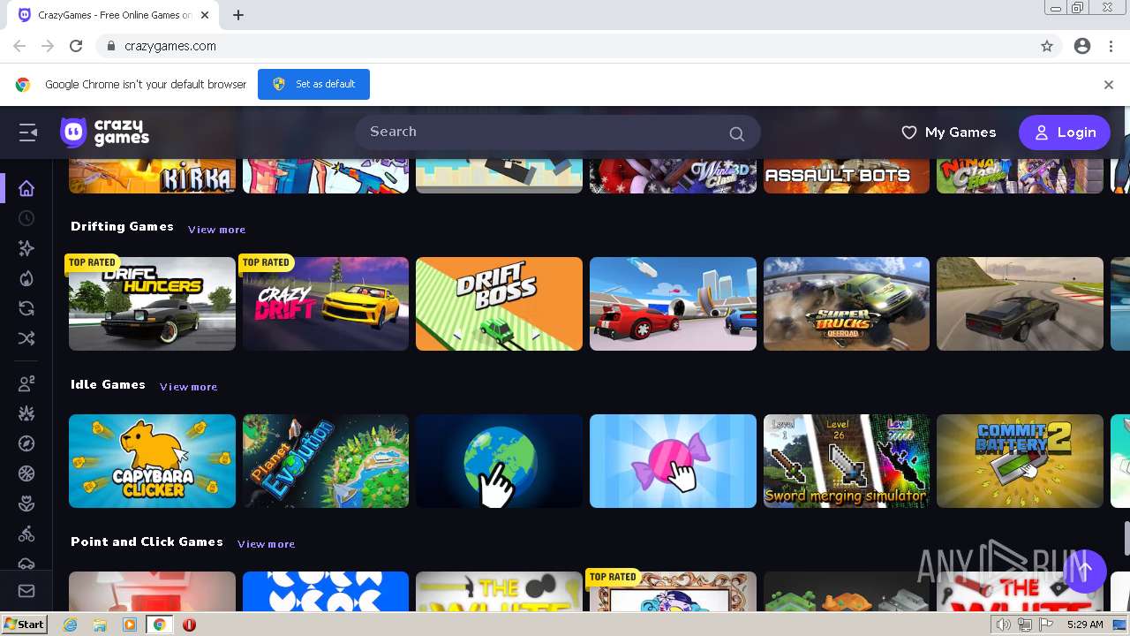Open Bike games icon
1130x636 pixels.
(26, 534)
